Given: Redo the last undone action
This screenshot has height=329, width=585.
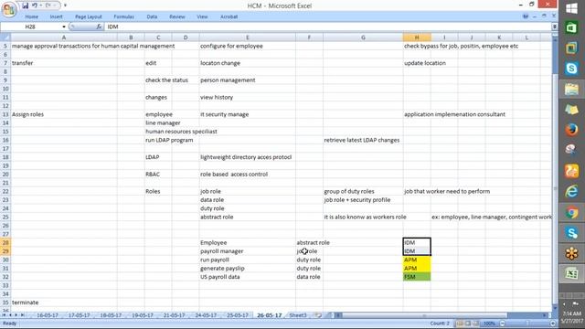Looking at the screenshot, I should 48,5.
